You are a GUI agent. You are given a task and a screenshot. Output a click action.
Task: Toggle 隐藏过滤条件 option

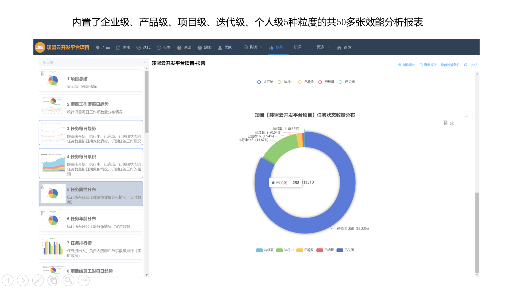(450, 65)
